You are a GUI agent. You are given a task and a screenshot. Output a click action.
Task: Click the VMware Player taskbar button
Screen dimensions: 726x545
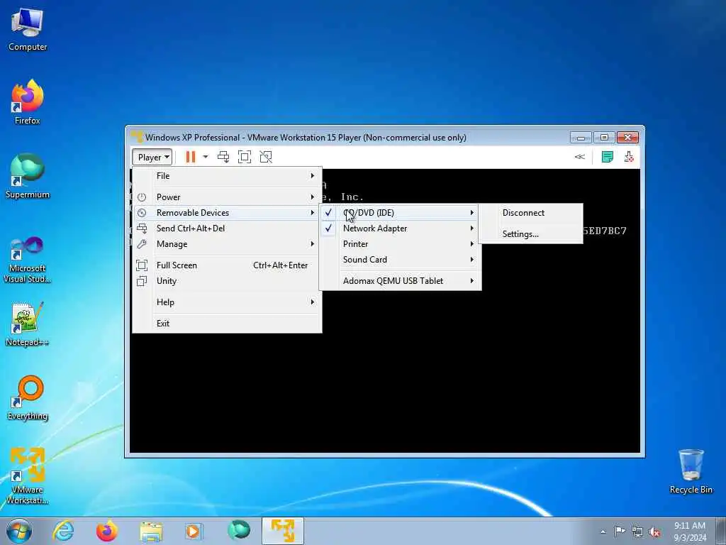click(x=283, y=531)
